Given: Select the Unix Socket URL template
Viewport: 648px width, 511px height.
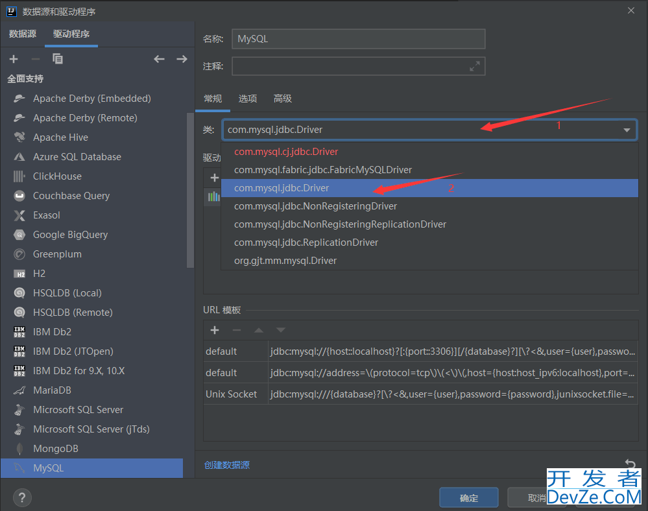Looking at the screenshot, I should pyautogui.click(x=421, y=394).
